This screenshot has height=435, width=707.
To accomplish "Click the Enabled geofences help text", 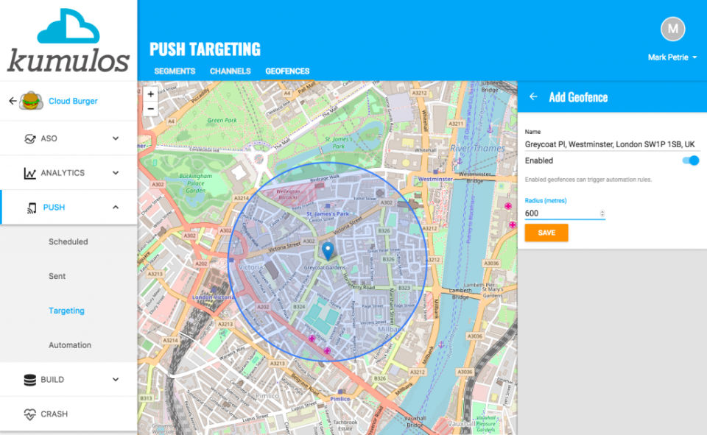I will [x=588, y=180].
